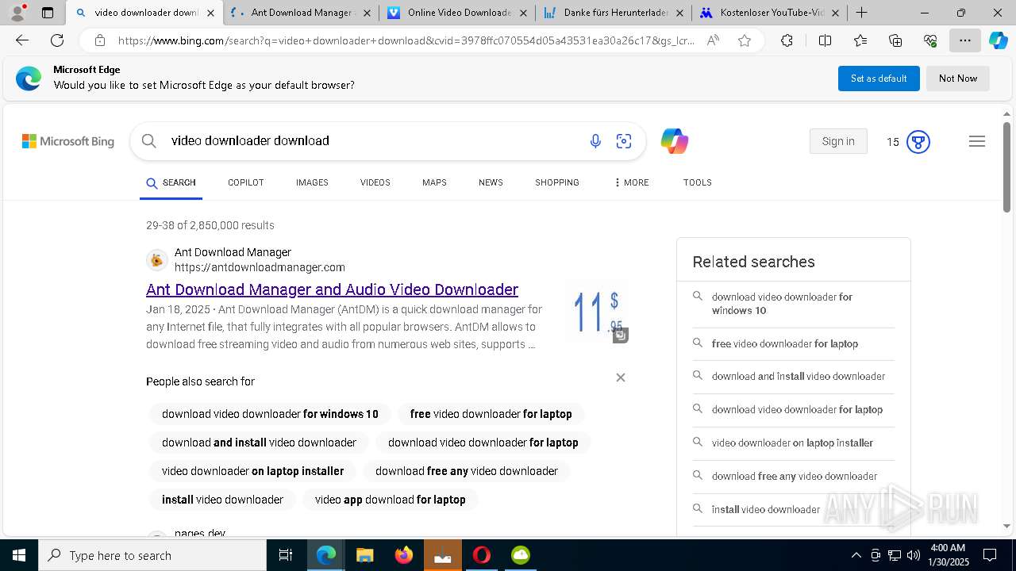Open File Explorer from the taskbar

365,555
